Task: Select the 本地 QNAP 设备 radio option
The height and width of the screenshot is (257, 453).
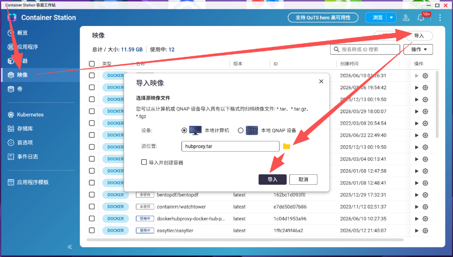Action: click(x=240, y=130)
